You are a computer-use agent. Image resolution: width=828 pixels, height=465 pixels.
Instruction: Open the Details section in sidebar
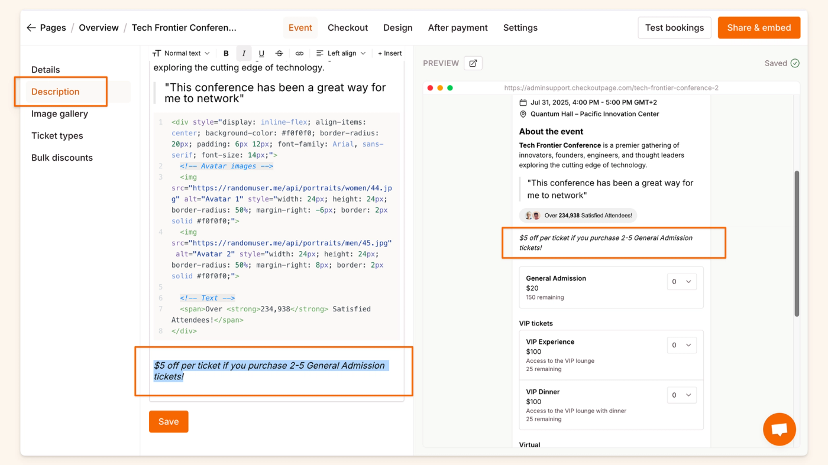[x=46, y=70]
